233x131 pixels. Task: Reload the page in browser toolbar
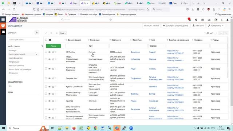click(x=14, y=9)
